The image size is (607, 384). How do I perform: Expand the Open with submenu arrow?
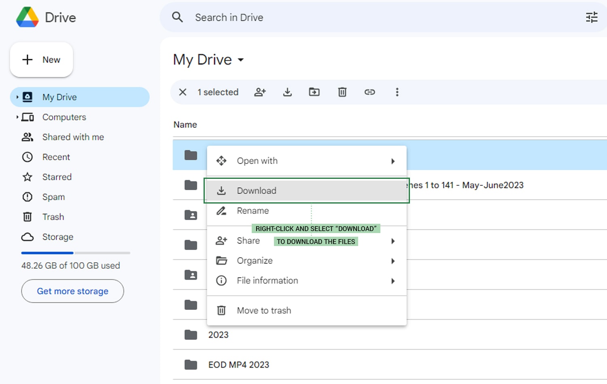coord(393,161)
